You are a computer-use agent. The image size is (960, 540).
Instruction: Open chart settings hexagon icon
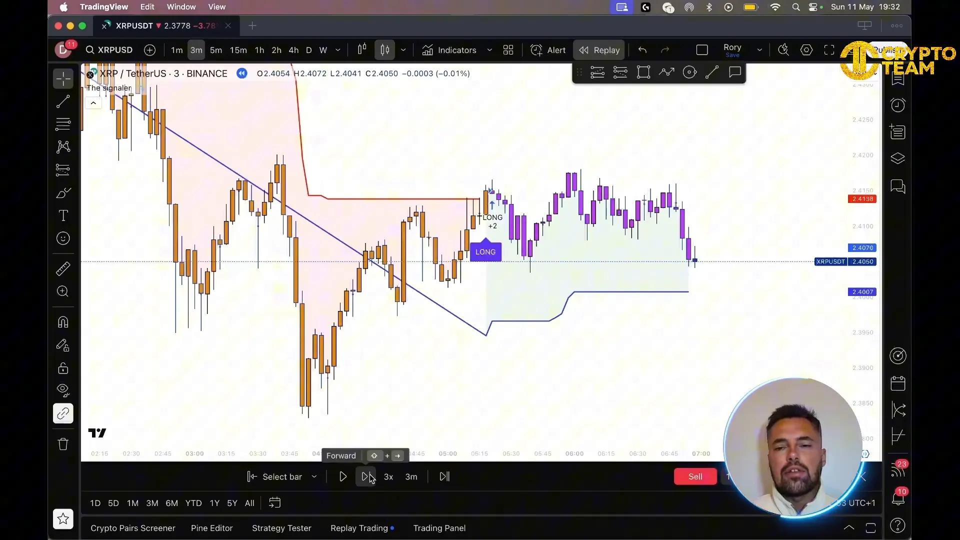(x=806, y=50)
